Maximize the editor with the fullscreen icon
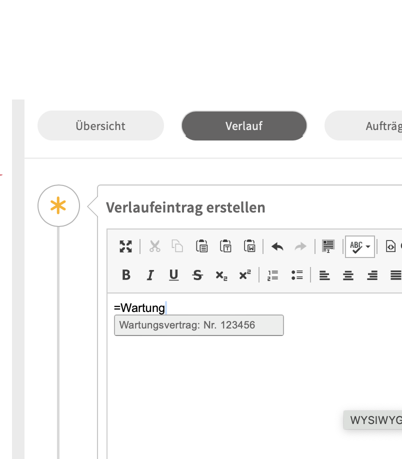This screenshot has width=402, height=459. pos(126,246)
